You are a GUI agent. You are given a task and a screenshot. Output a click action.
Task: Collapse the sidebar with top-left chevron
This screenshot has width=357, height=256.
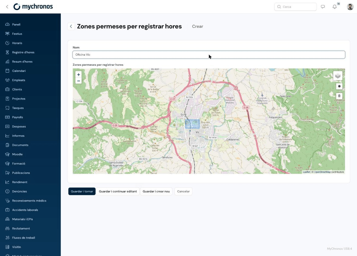pyautogui.click(x=7, y=7)
